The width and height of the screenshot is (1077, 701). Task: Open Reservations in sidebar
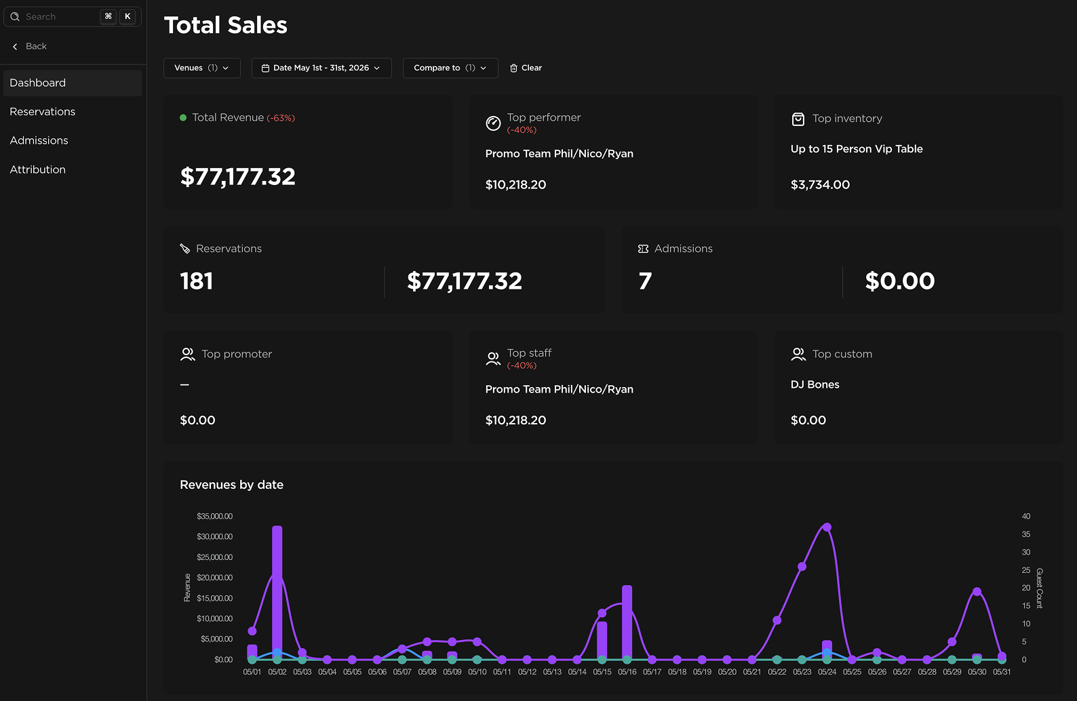(x=72, y=112)
